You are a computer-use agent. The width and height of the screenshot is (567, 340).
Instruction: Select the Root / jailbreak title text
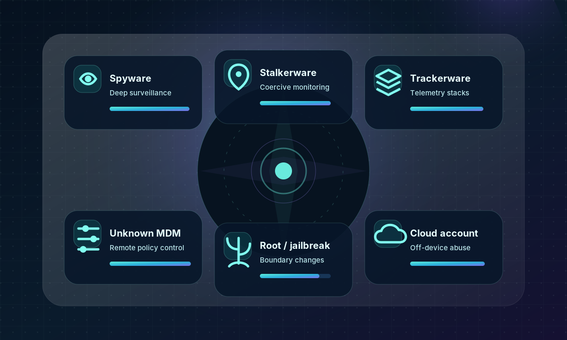pyautogui.click(x=295, y=246)
